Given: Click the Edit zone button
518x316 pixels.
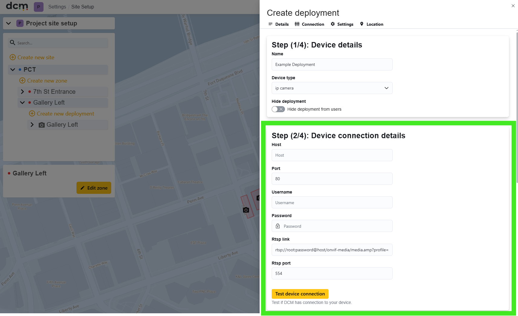Looking at the screenshot, I should pos(94,188).
